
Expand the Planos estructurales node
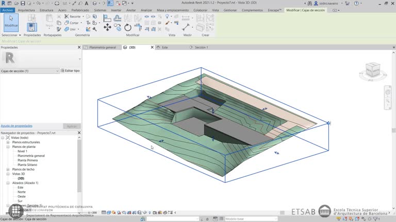pyautogui.click(x=8, y=142)
